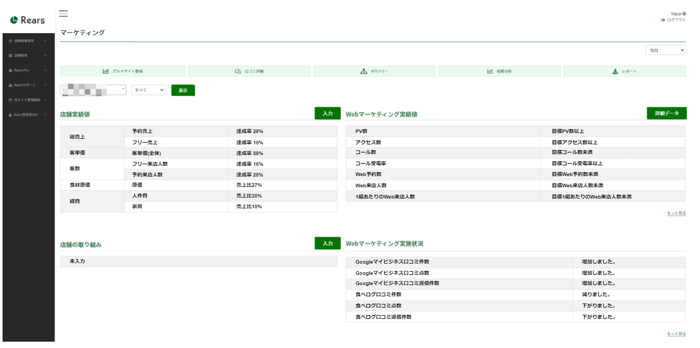Click もっと見る link under Webマーケティング実績値
Image resolution: width=700 pixels, height=348 pixels.
(x=676, y=213)
